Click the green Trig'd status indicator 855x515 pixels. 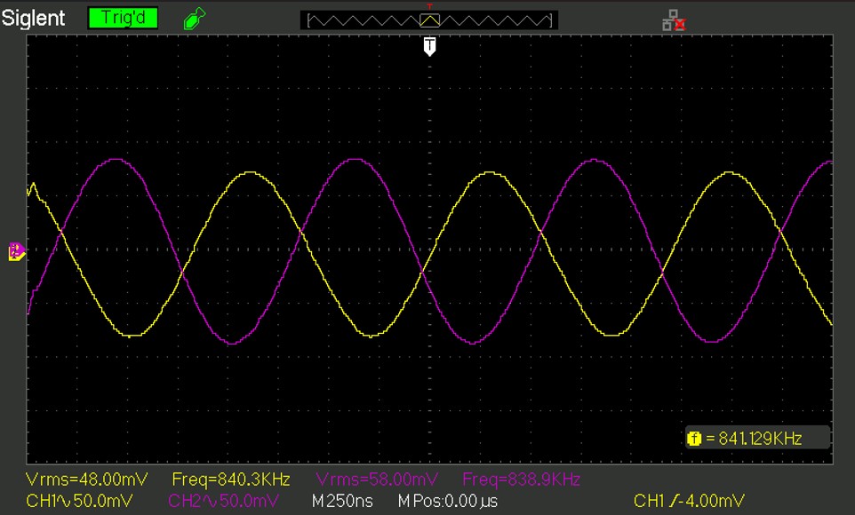point(123,18)
